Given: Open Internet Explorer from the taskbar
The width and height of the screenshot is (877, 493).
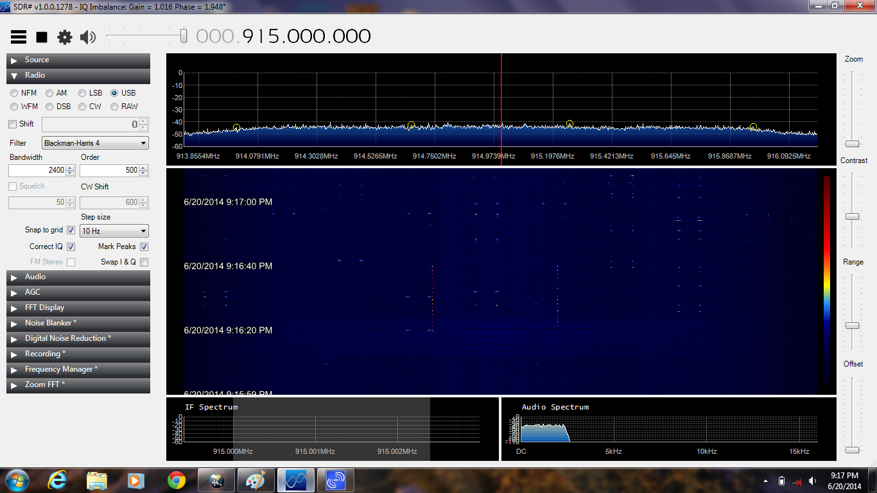Looking at the screenshot, I should 57,480.
